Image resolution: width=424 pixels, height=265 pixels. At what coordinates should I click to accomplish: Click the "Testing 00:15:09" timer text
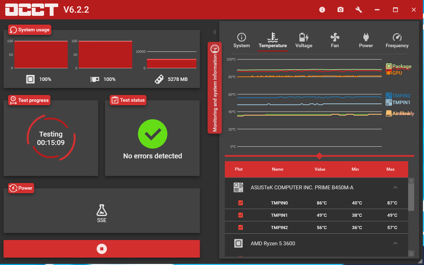point(51,138)
